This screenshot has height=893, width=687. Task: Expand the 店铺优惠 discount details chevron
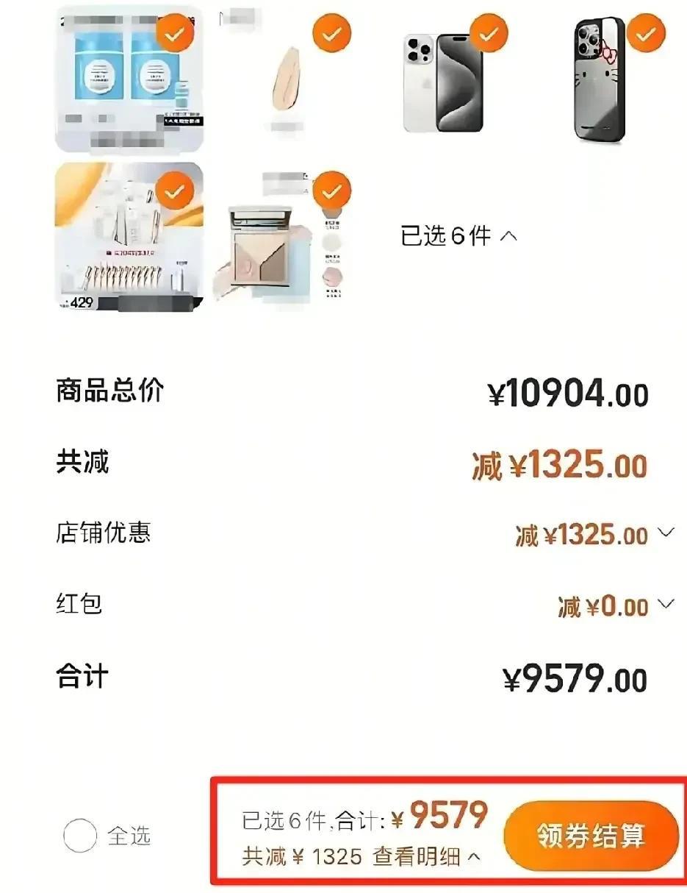point(666,533)
